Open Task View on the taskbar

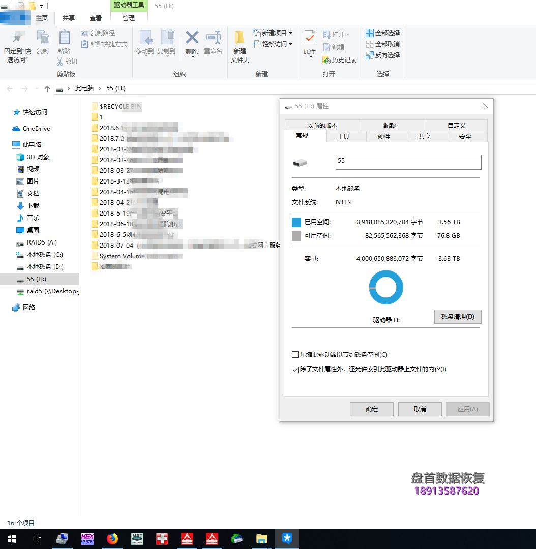point(37,538)
